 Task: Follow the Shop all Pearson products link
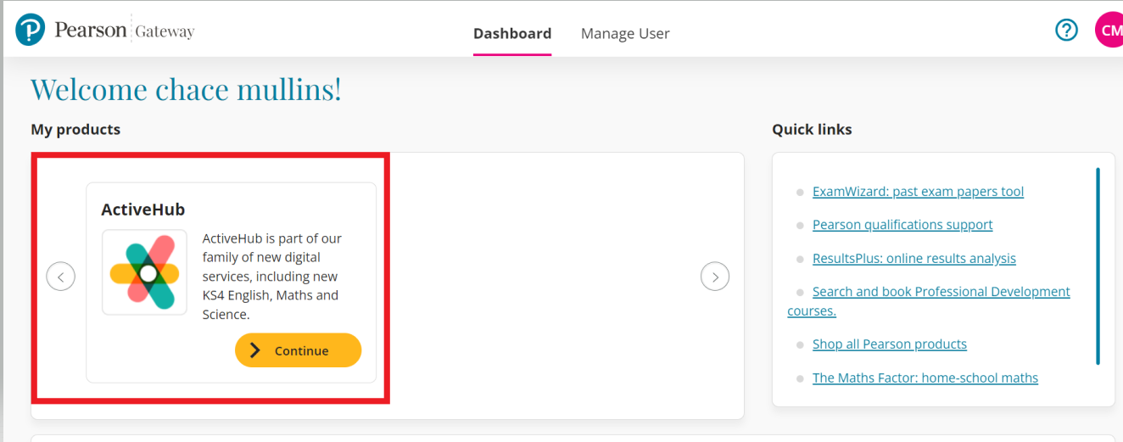point(889,344)
